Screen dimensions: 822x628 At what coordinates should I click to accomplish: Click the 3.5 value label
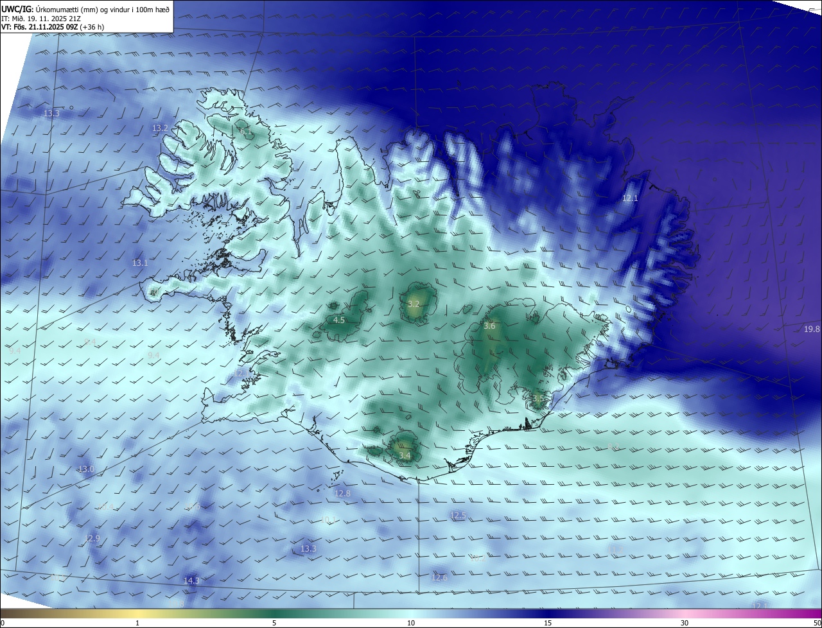click(538, 398)
